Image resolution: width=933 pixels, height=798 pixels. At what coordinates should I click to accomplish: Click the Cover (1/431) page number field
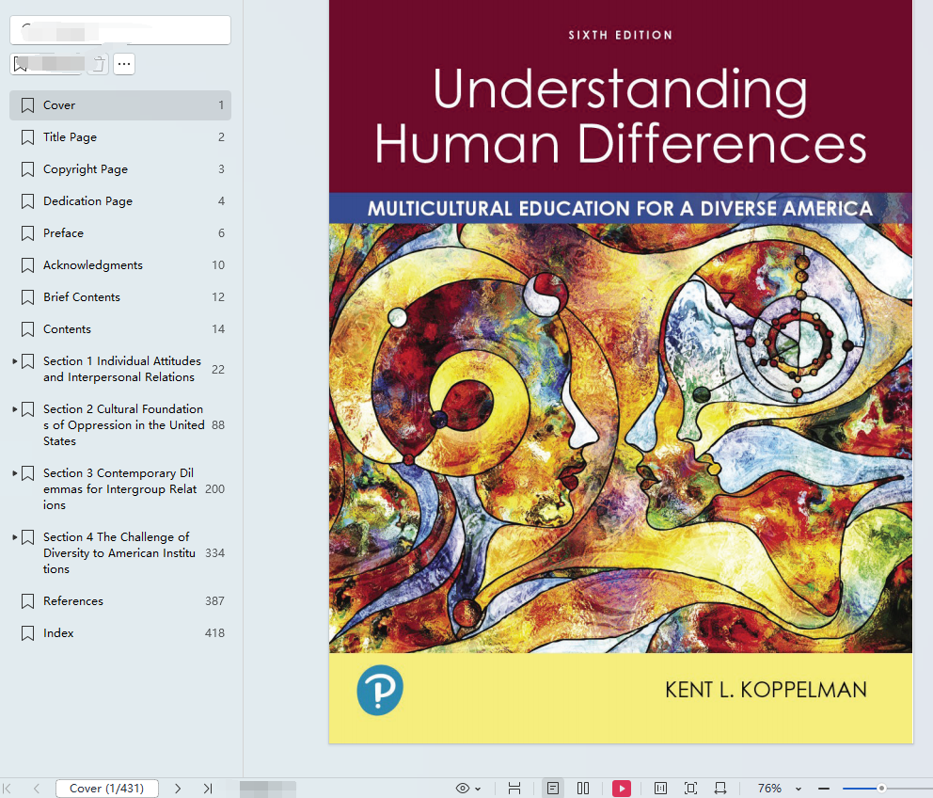tap(107, 788)
